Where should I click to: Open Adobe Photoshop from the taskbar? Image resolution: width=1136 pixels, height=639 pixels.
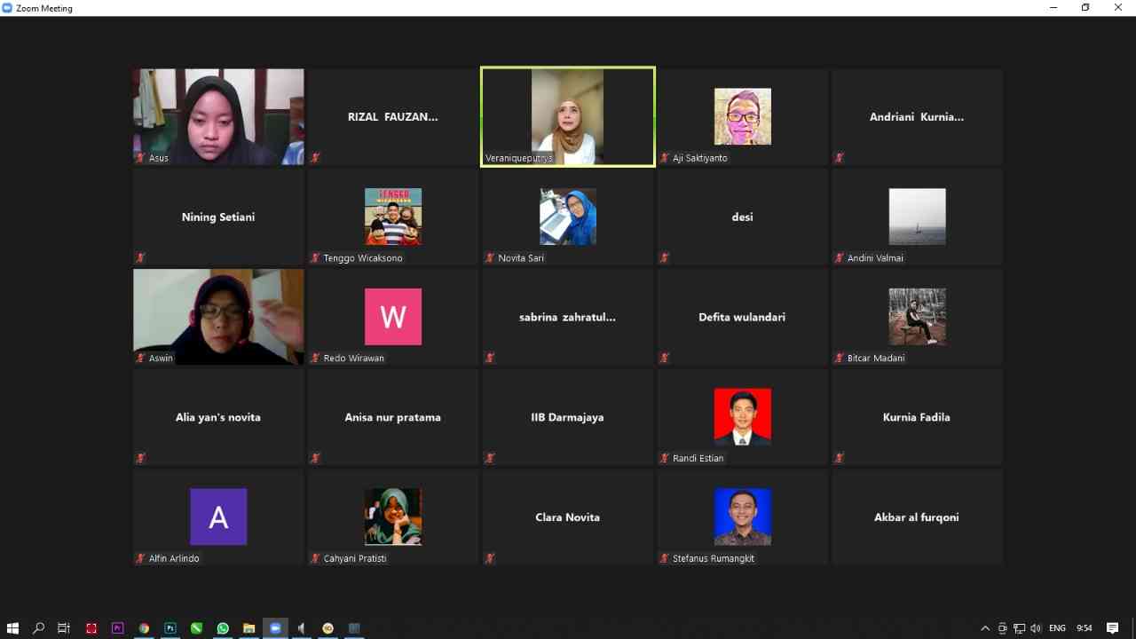coord(170,628)
